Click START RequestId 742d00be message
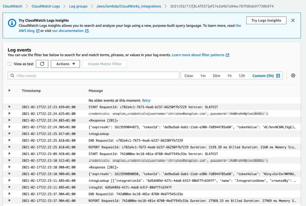The width and height of the screenshot is (306, 206). click(x=153, y=154)
